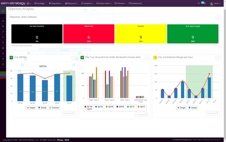Go to Dashboards in top navigation
Image resolution: width=226 pixels, height=142 pixels.
click(135, 3)
